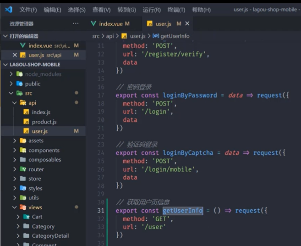Collapse the src folder chevron
This screenshot has width=301, height=246.
point(11,93)
